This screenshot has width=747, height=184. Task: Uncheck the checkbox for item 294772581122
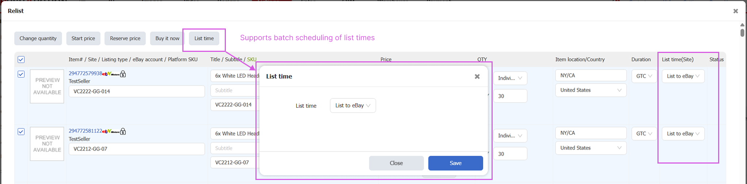21,131
